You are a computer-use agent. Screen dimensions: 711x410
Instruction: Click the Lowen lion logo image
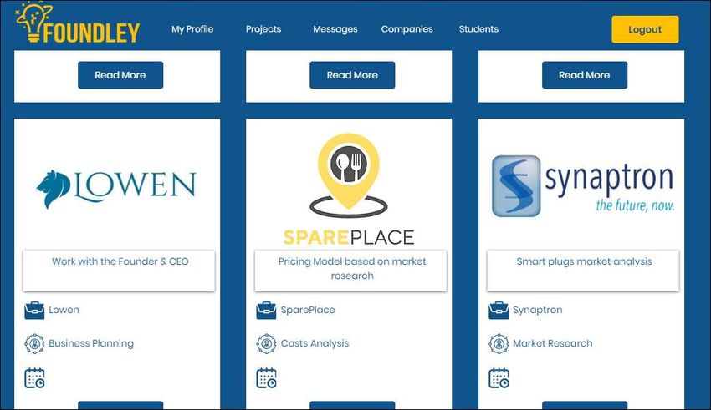(116, 189)
